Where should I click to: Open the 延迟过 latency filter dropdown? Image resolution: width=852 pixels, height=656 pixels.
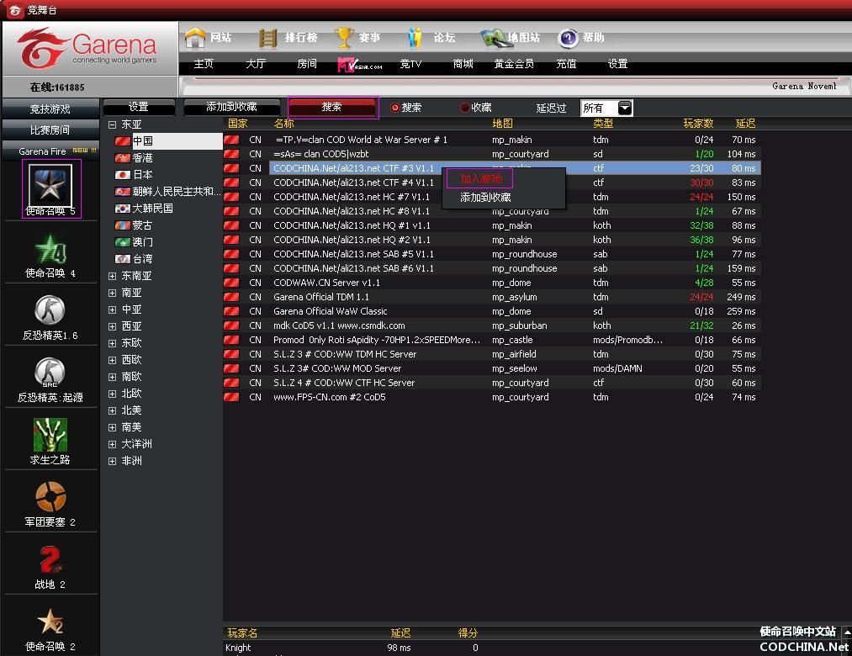pos(625,108)
